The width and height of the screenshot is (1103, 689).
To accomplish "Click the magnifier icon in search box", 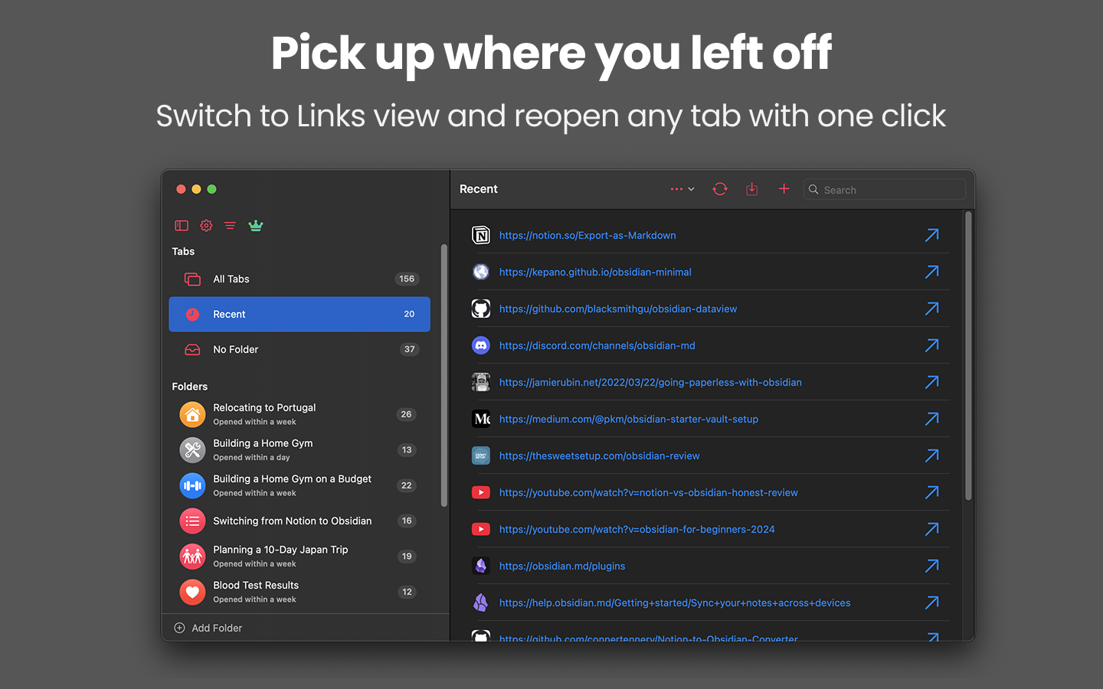I will pos(813,190).
